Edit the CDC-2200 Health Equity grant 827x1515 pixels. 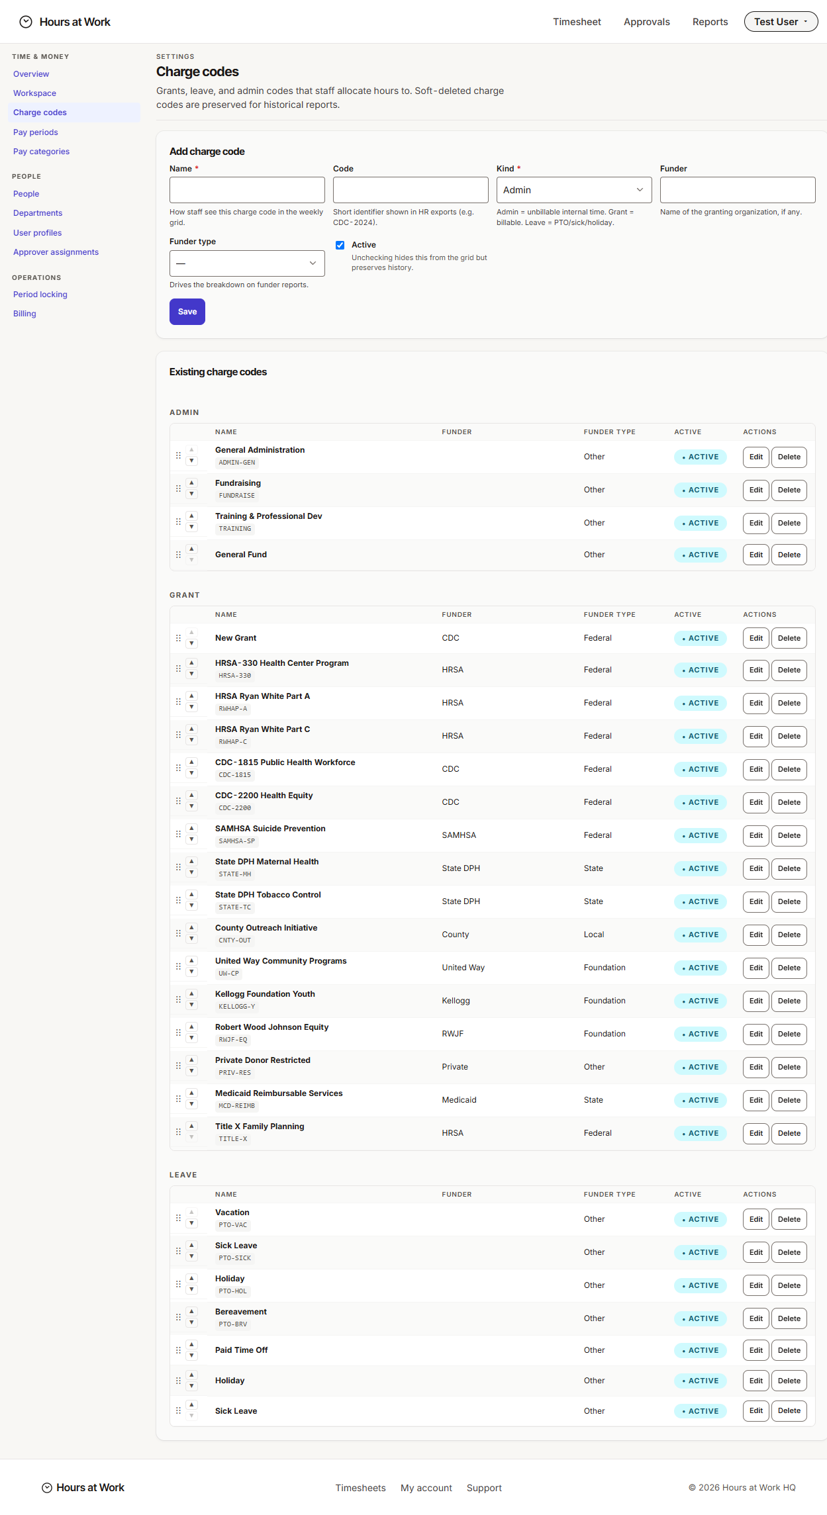(x=756, y=803)
